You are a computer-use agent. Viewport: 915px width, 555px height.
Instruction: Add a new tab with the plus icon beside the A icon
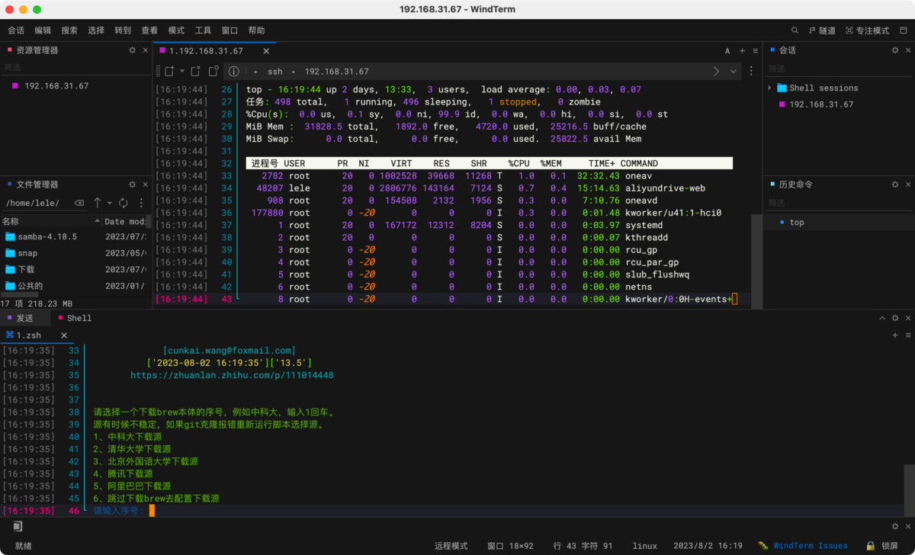coord(742,51)
